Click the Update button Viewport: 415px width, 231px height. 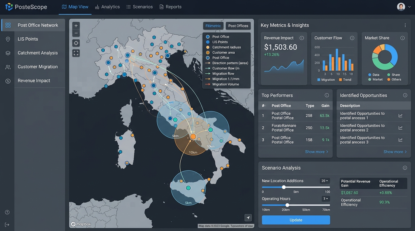296,220
